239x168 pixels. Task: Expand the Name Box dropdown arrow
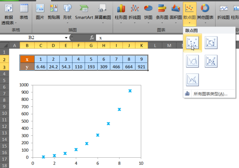tap(66, 38)
